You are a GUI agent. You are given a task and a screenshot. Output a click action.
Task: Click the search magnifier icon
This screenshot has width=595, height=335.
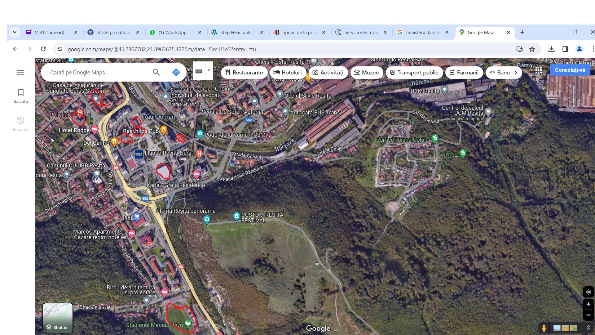point(156,72)
